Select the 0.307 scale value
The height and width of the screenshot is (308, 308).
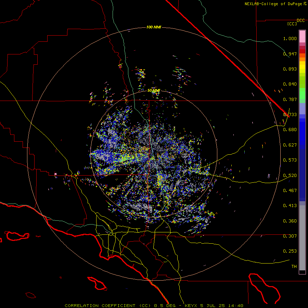tap(290, 236)
